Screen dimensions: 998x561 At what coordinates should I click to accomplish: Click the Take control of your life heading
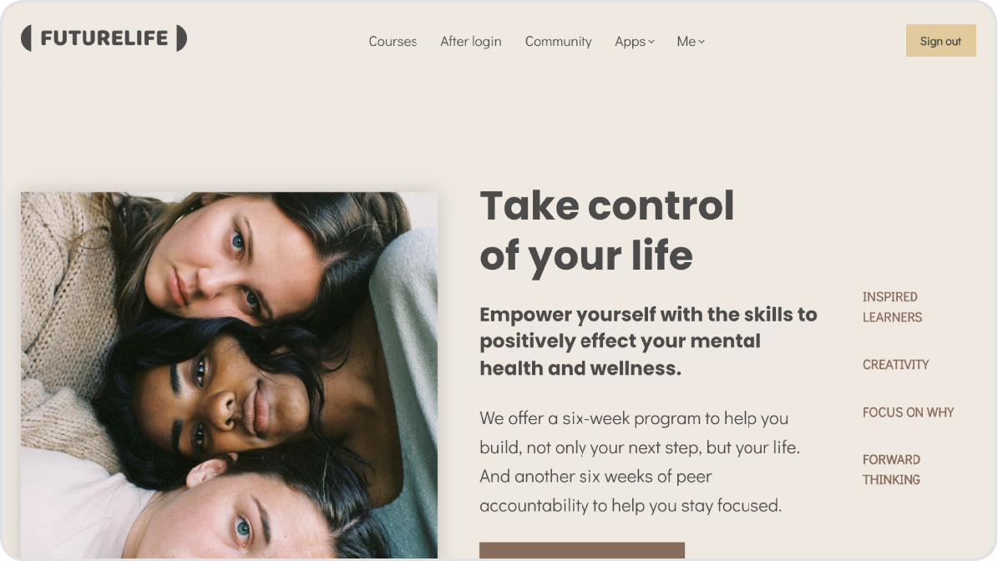606,230
